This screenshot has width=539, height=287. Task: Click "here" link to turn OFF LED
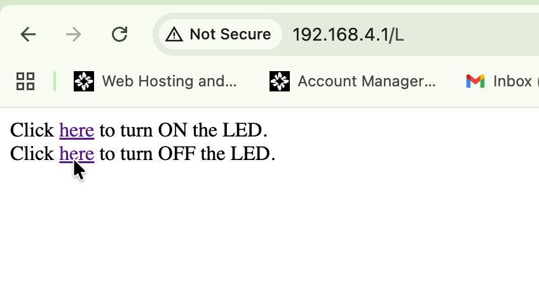[76, 154]
